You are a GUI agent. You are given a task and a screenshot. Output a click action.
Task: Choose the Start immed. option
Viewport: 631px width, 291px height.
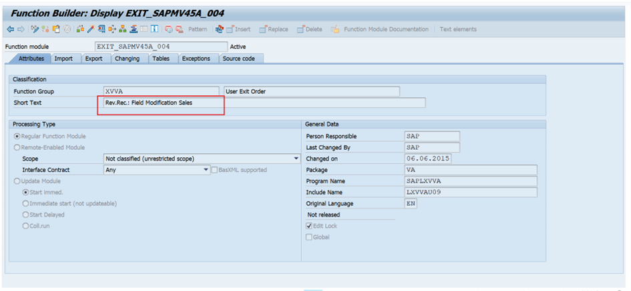point(26,192)
